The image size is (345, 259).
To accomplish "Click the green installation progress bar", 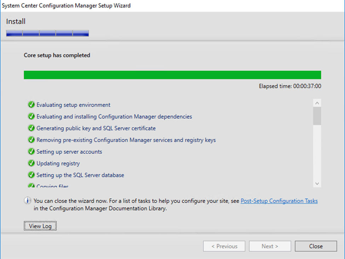I will tap(172, 75).
